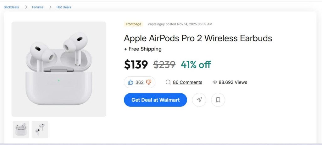The width and height of the screenshot is (322, 145).
Task: Save the deal with the bookmark icon
Action: pyautogui.click(x=218, y=100)
